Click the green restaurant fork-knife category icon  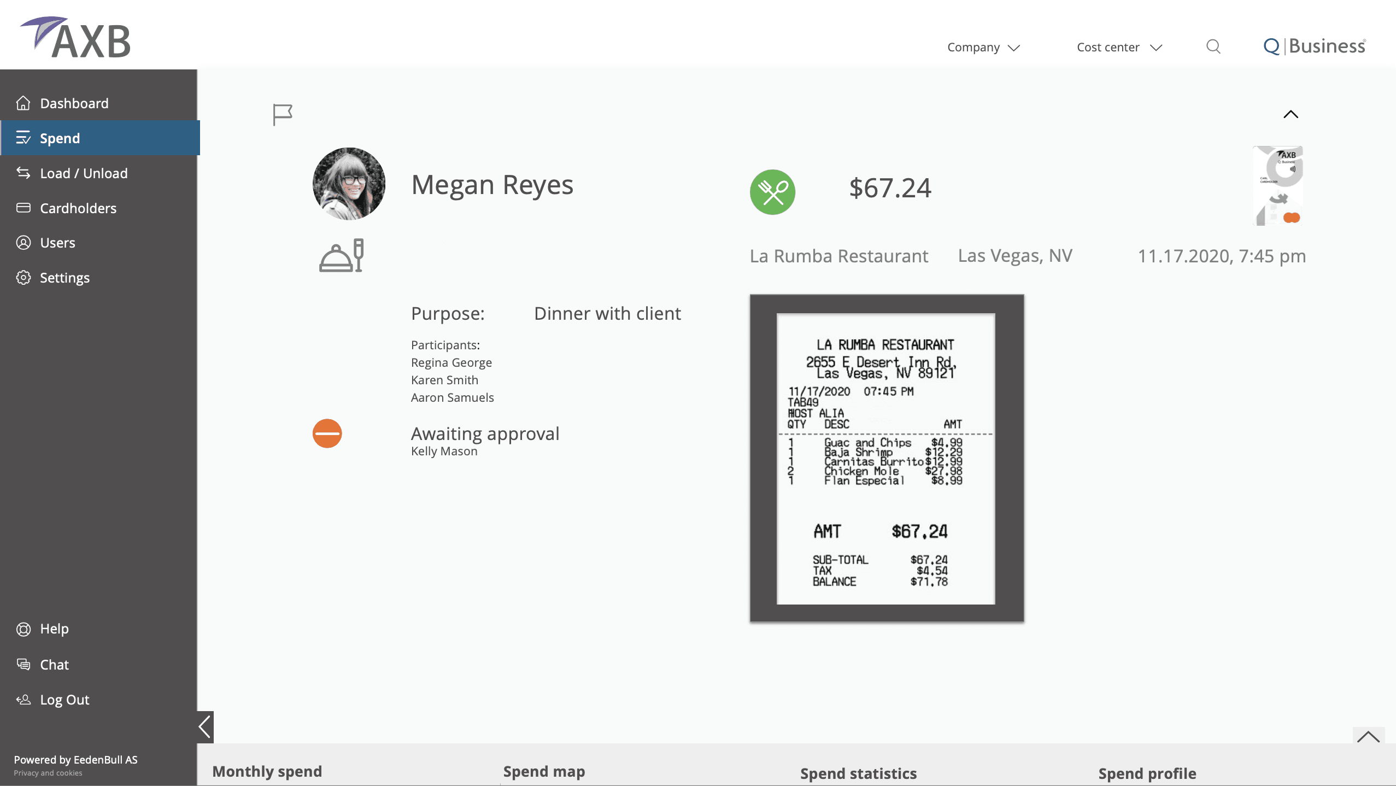coord(772,192)
